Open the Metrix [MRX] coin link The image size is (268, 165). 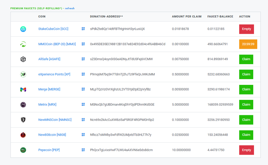point(47,105)
